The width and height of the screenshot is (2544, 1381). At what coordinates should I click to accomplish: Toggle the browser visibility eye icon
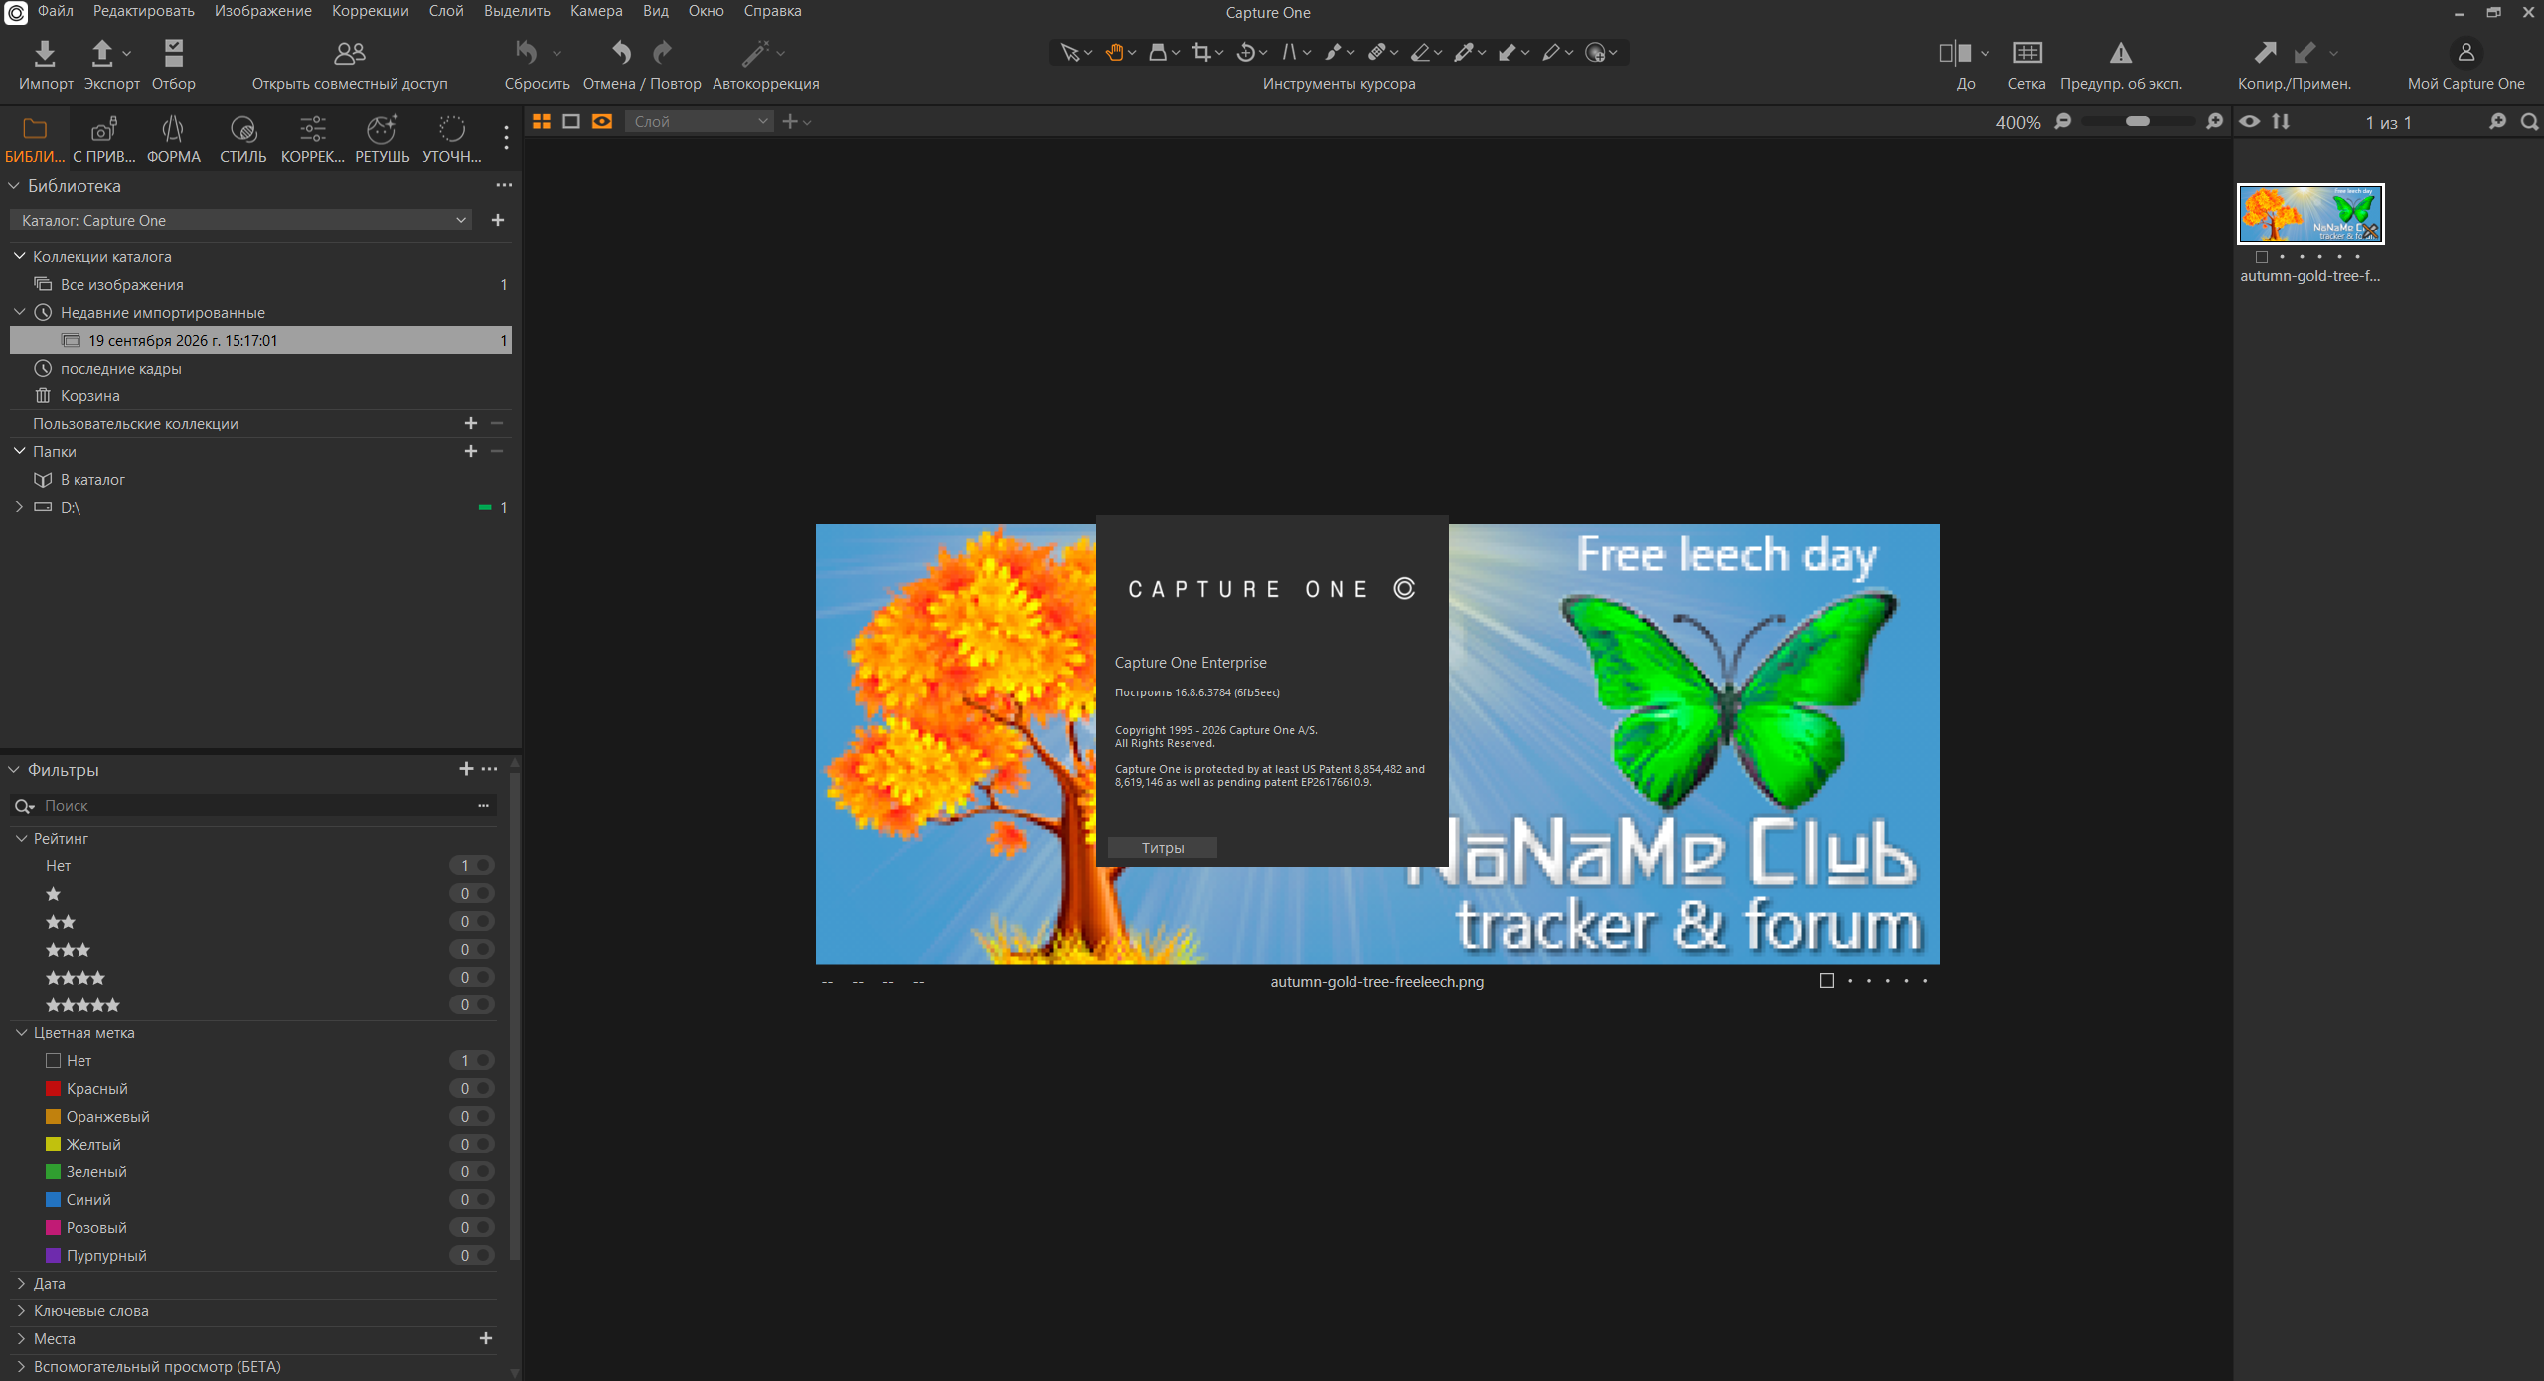coord(2250,121)
